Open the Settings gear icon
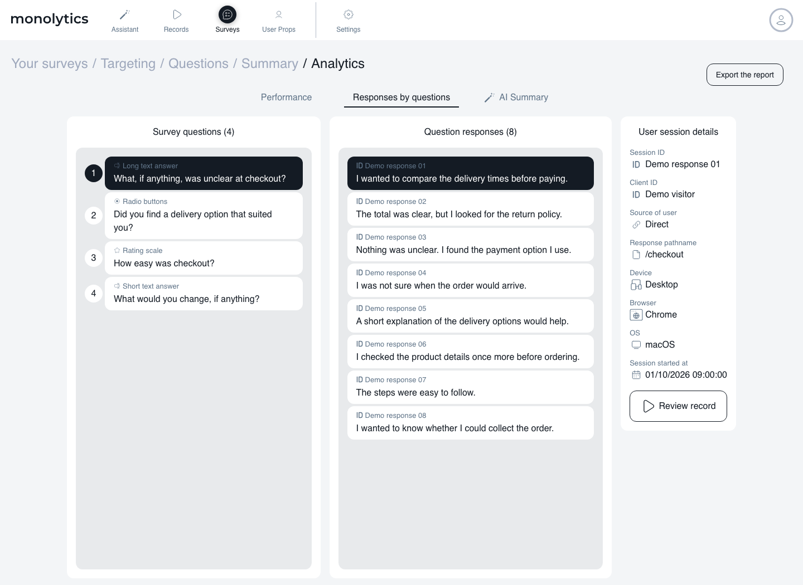Image resolution: width=803 pixels, height=585 pixels. click(349, 14)
